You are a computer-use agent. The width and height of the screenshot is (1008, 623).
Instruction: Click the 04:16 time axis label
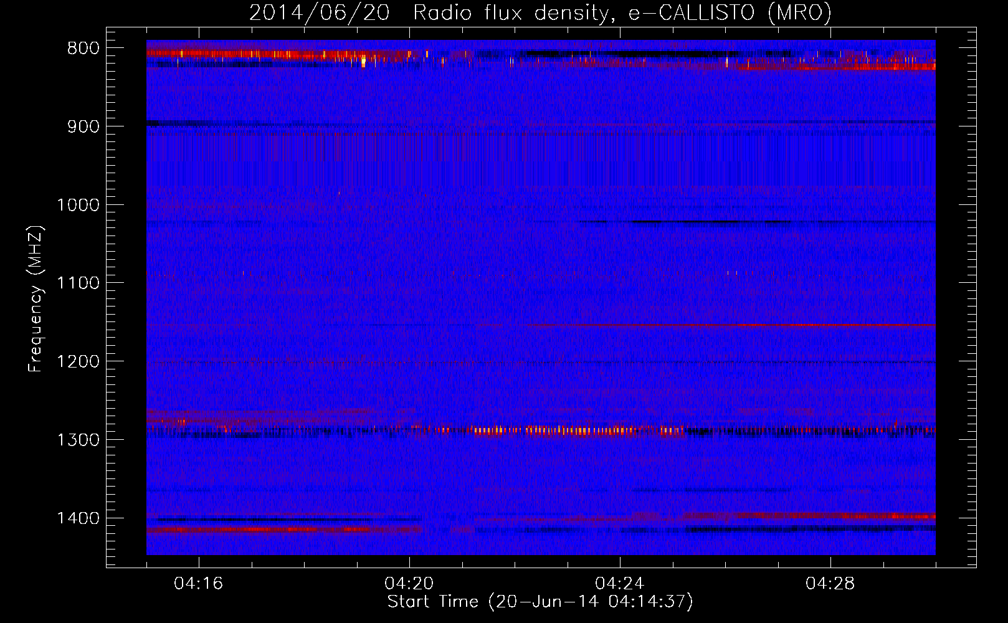(198, 584)
